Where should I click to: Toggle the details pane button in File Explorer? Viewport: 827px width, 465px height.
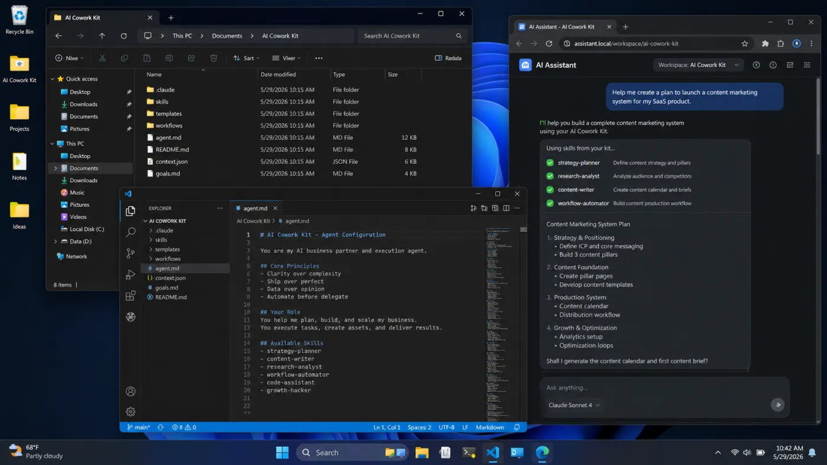point(448,58)
